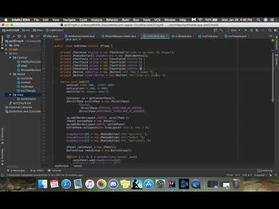
Task: Open the Run menu
Action: (136, 20)
